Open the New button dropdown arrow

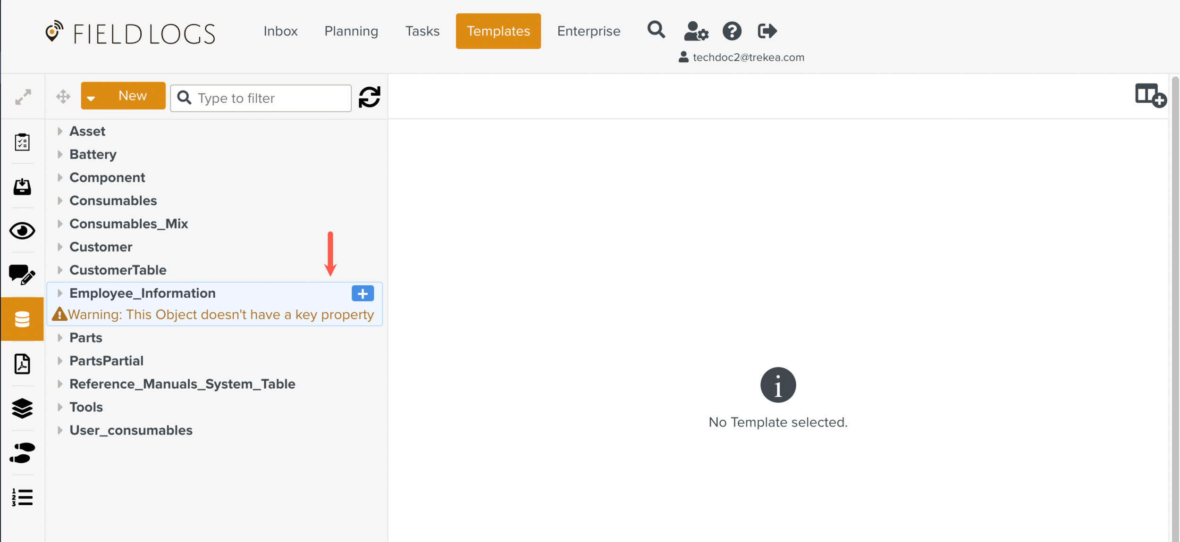point(91,98)
